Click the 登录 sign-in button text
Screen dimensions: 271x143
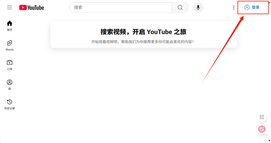[255, 7]
